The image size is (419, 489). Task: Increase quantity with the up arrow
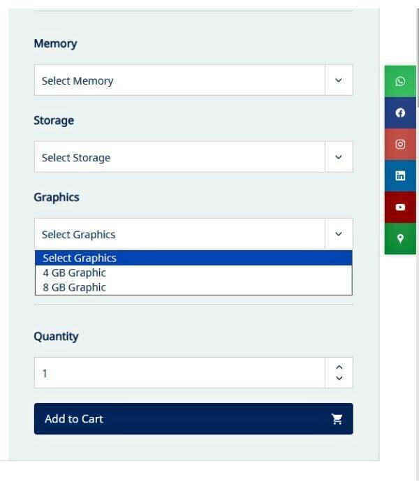tap(339, 367)
